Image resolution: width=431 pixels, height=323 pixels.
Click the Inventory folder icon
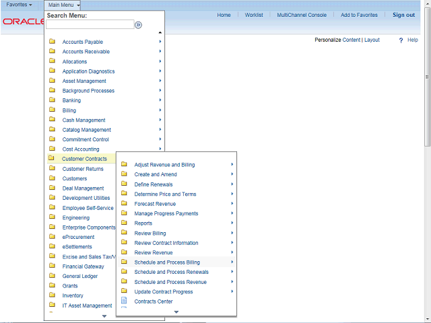coord(53,295)
